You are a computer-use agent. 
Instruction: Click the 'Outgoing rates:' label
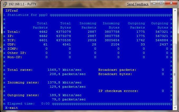[x=23, y=95]
